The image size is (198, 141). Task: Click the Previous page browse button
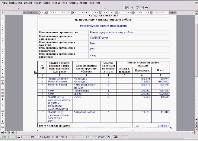[x=196, y=123]
